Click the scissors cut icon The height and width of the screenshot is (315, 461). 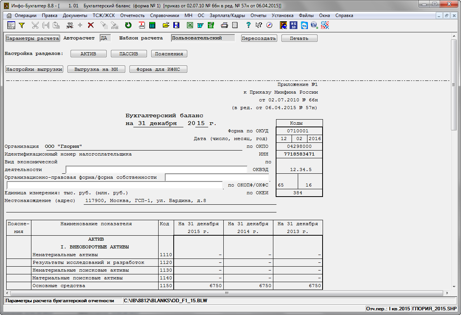click(35, 26)
